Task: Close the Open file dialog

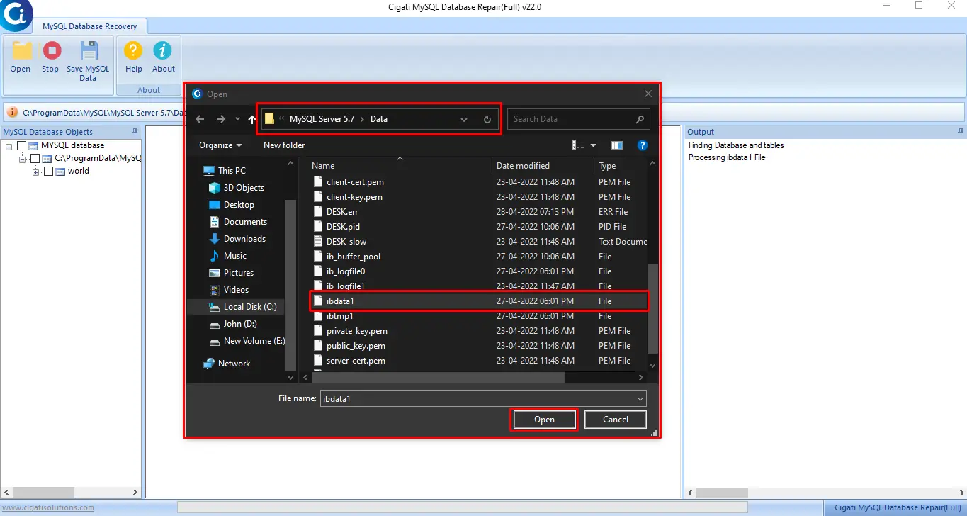Action: (x=648, y=94)
